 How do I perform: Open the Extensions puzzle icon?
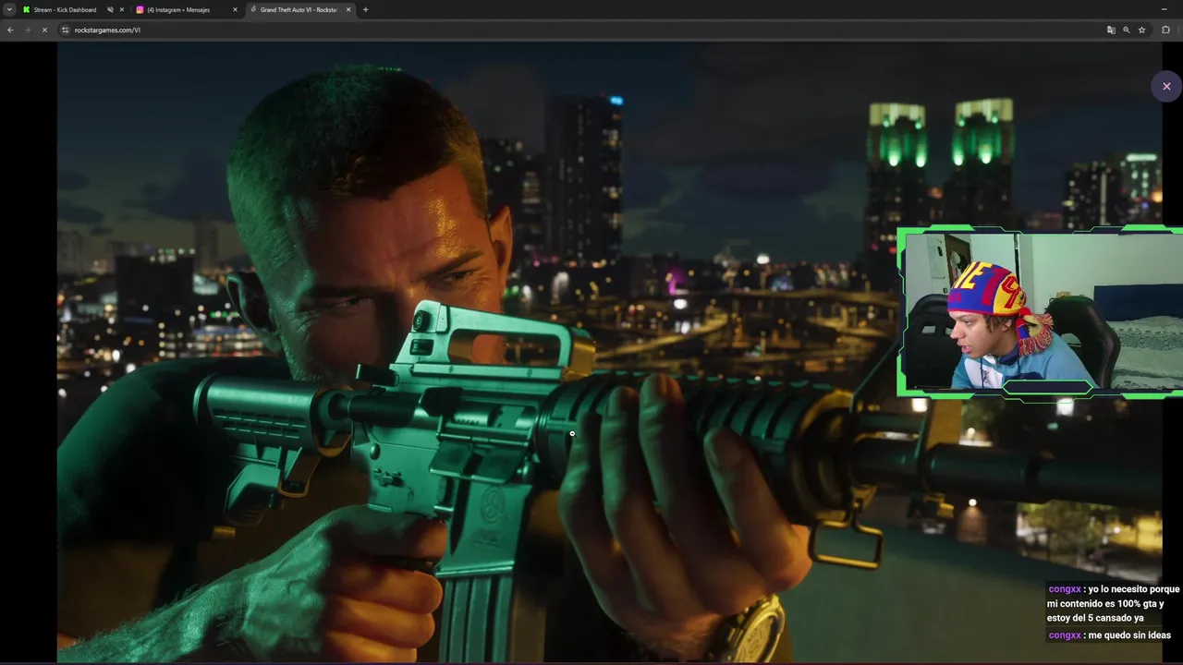1165,30
